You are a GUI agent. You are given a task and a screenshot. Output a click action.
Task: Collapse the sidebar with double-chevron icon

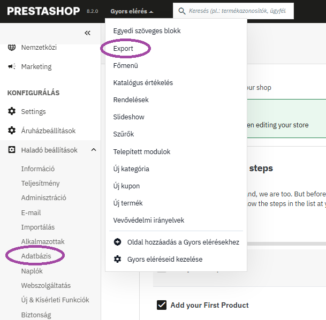(88, 33)
